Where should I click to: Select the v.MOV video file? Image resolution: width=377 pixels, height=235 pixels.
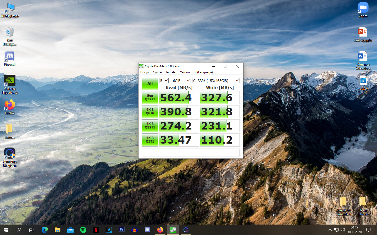click(363, 83)
